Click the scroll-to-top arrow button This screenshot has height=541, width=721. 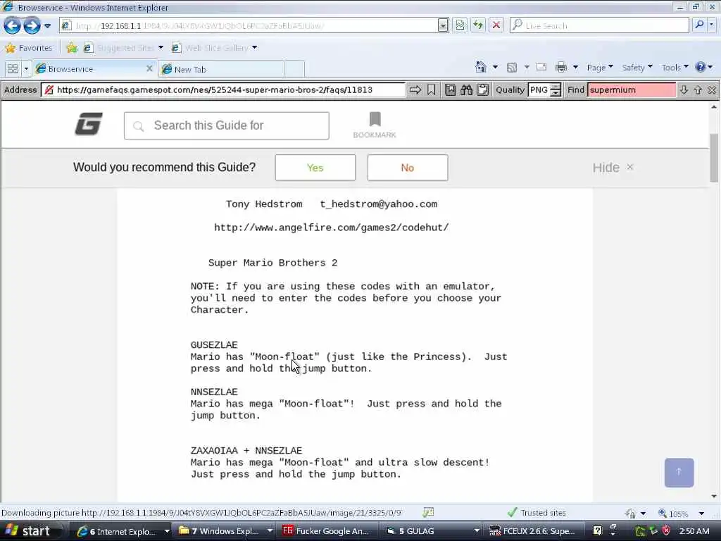[x=679, y=473]
